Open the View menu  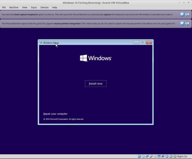[25, 7]
